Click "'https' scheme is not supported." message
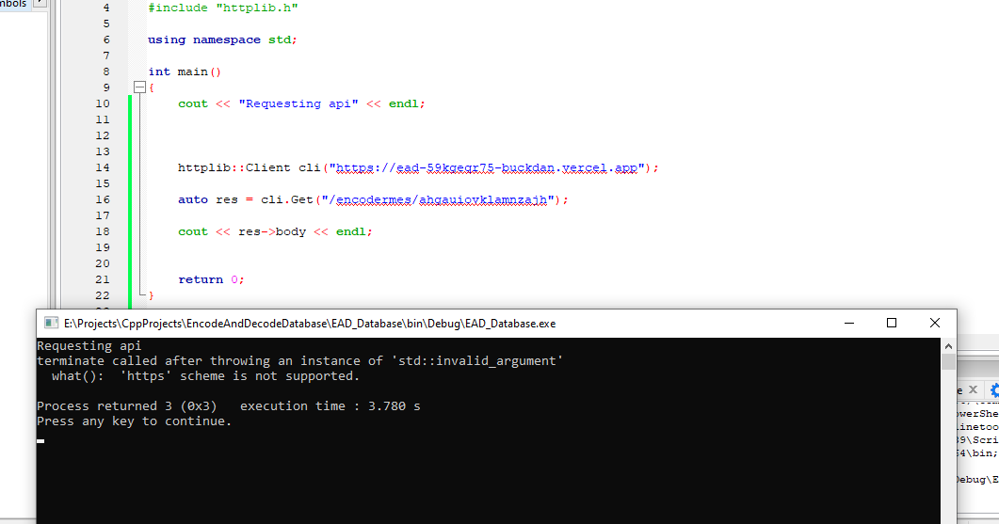This screenshot has width=999, height=524. 240,375
